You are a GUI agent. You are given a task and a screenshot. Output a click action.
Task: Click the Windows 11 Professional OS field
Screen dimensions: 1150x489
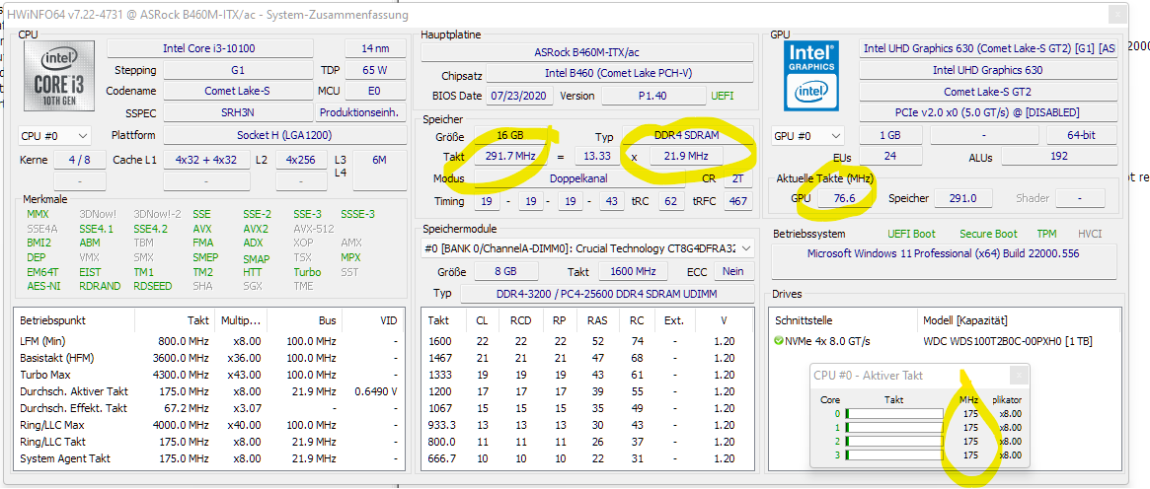pos(944,261)
